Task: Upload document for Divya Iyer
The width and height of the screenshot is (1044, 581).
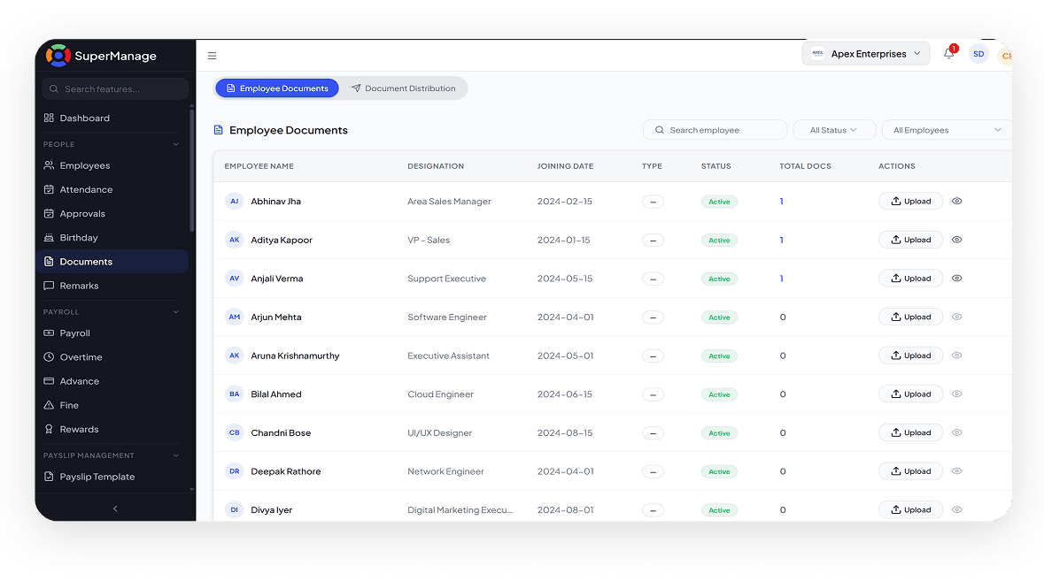Action: click(910, 510)
